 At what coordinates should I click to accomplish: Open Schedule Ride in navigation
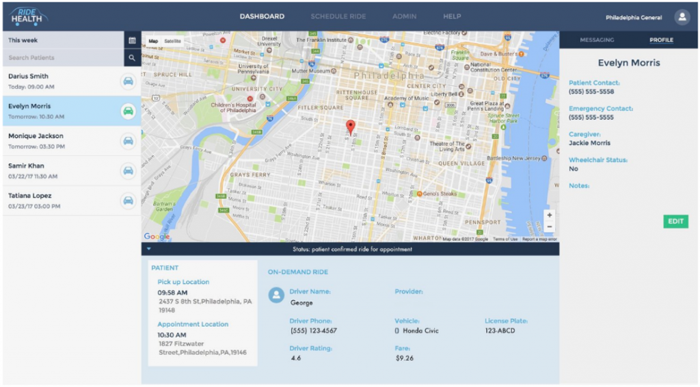click(x=338, y=16)
